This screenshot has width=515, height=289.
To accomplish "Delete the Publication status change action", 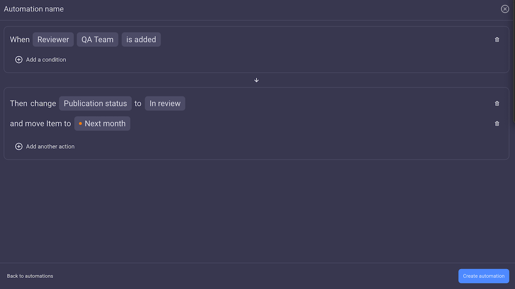I will 497,103.
